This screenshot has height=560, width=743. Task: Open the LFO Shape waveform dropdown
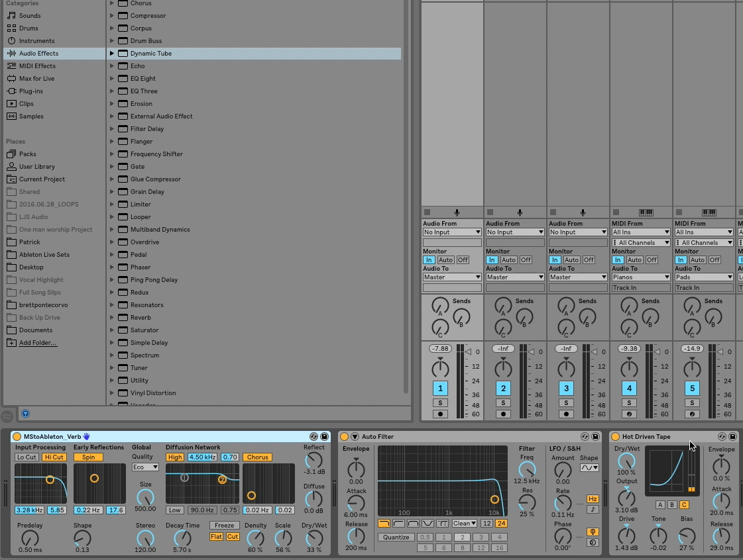coord(589,468)
